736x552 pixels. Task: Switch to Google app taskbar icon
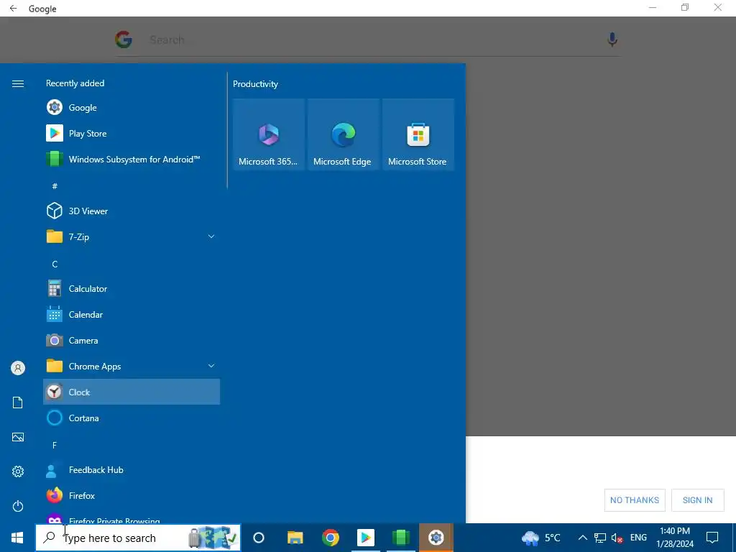(x=436, y=538)
